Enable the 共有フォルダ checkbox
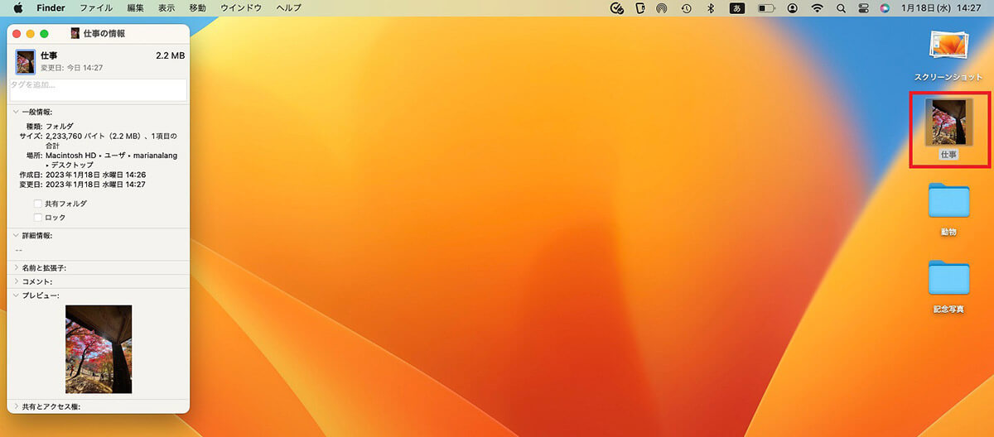This screenshot has width=994, height=437. pos(38,203)
